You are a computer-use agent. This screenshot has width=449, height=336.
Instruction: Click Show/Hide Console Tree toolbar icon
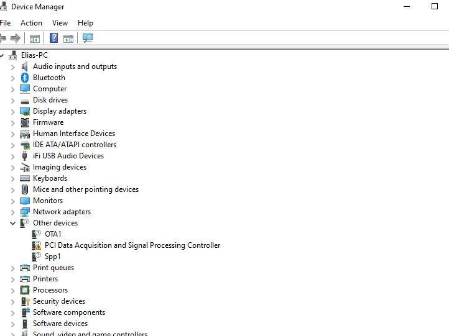click(35, 38)
